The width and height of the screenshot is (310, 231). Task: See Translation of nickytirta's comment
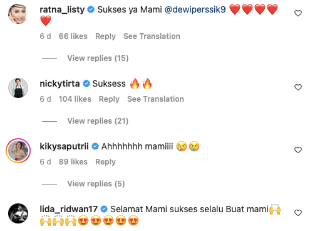(155, 99)
